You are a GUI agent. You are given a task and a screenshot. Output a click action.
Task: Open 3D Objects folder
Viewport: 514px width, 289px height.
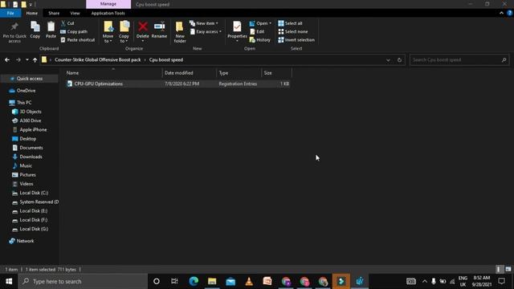(x=31, y=112)
